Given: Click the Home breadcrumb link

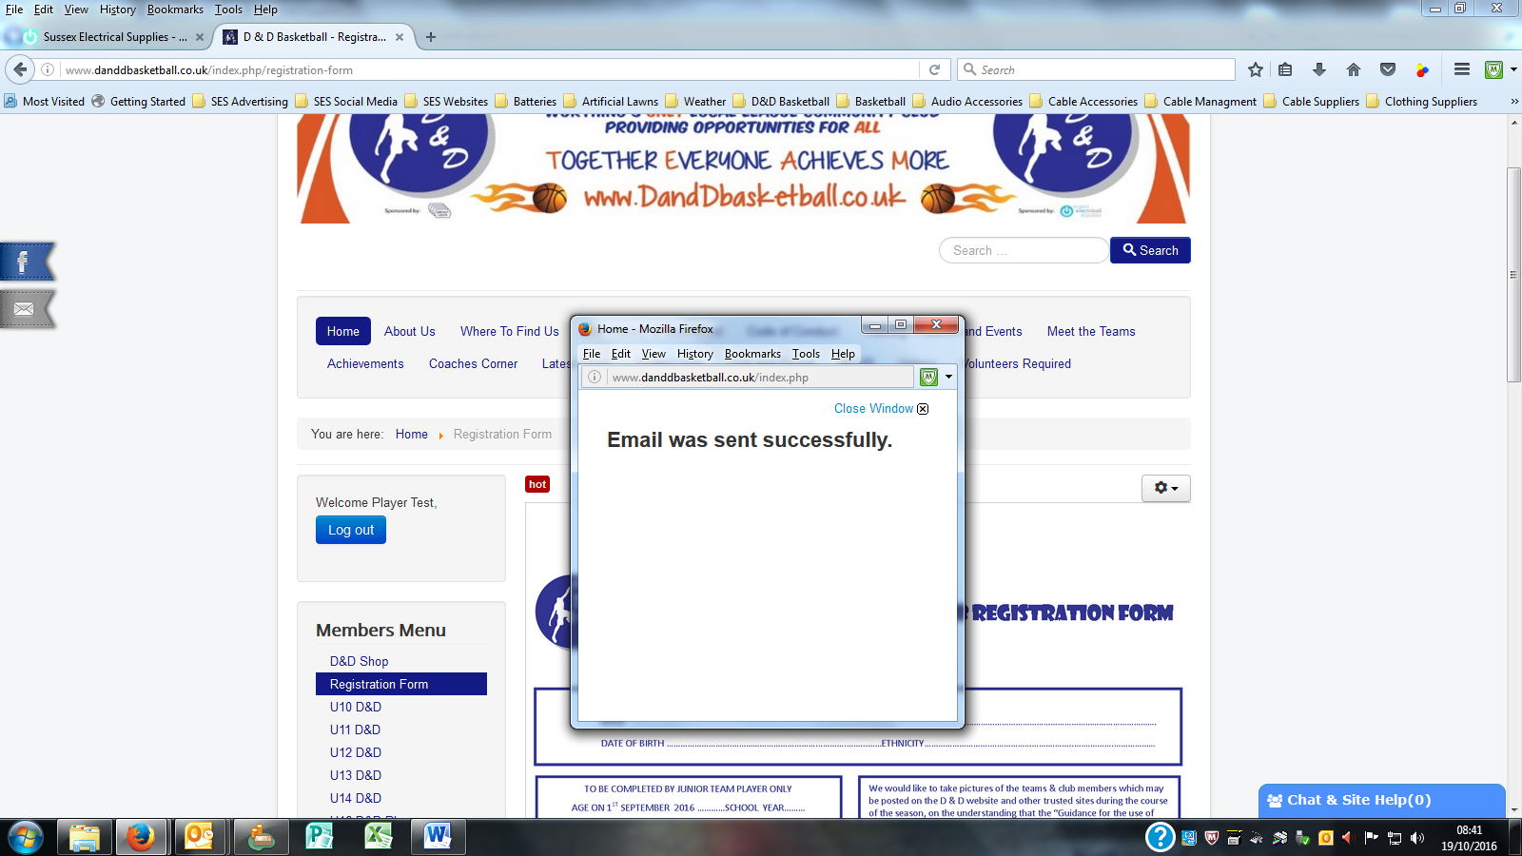Looking at the screenshot, I should click(412, 434).
